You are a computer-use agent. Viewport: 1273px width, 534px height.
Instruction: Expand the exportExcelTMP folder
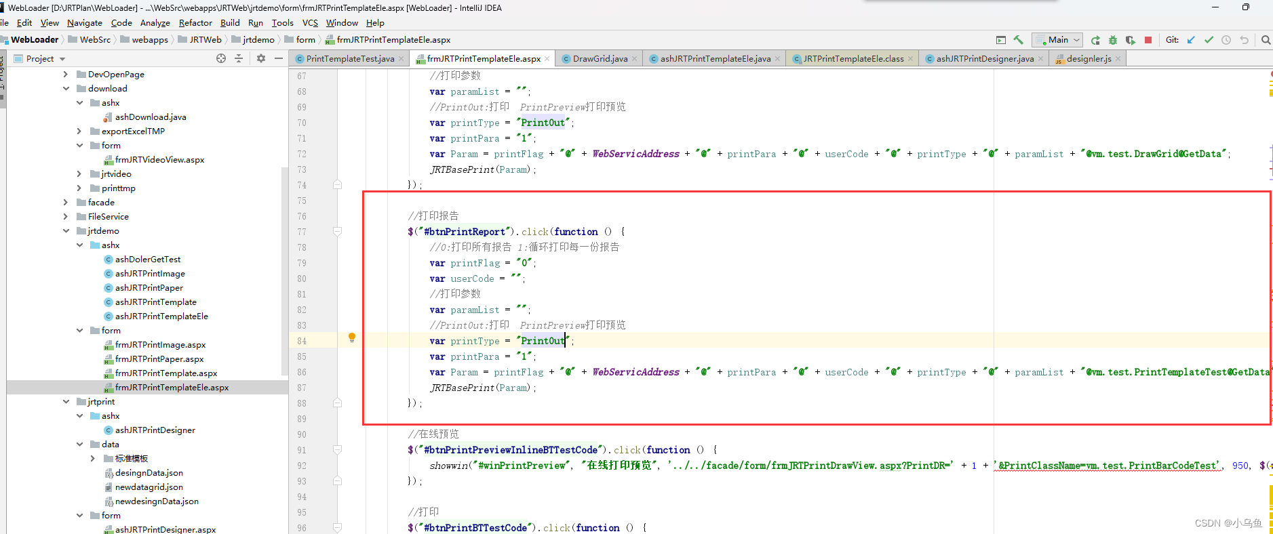[x=79, y=131]
